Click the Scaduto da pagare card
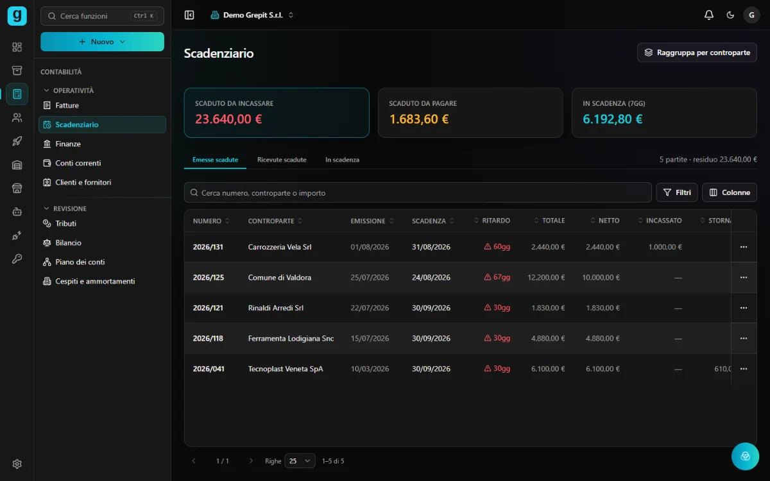770x481 pixels. 470,113
